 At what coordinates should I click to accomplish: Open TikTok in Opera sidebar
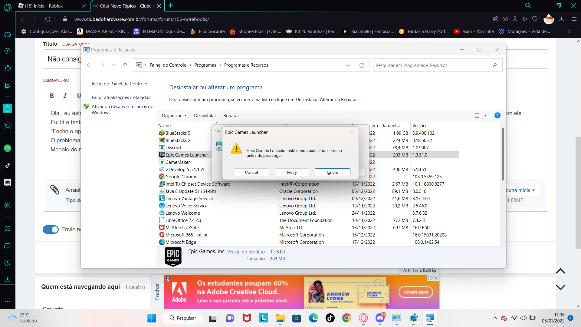click(x=8, y=165)
